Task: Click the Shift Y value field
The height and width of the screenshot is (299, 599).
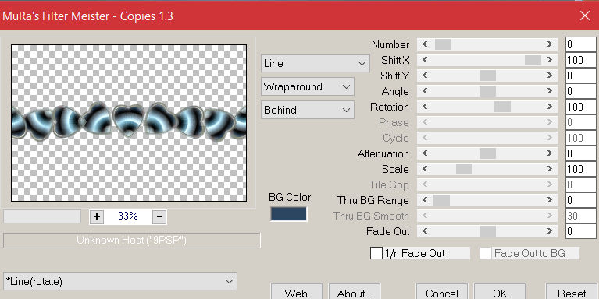Action: click(581, 76)
